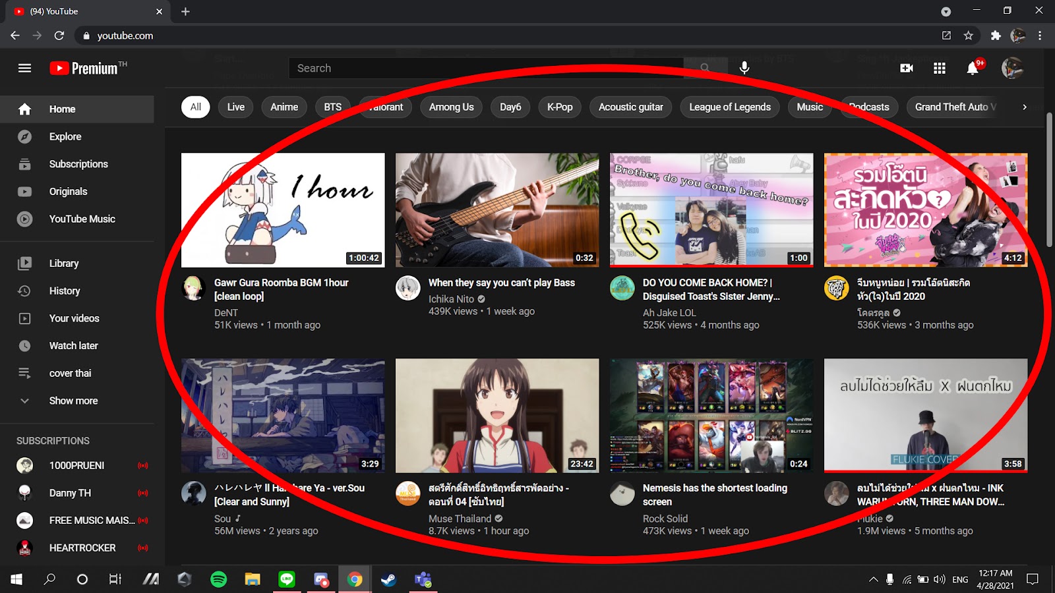Image resolution: width=1055 pixels, height=593 pixels.
Task: Filter by the K-Pop chip
Action: coord(560,107)
